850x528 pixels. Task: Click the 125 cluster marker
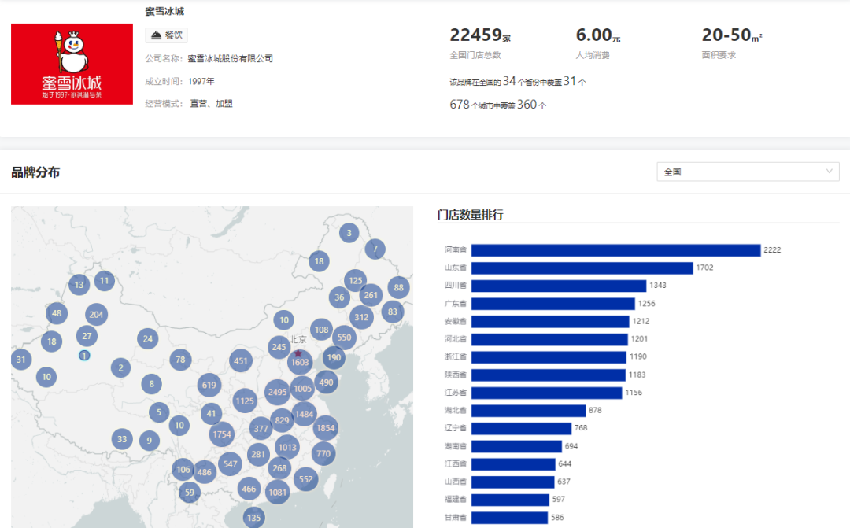(356, 280)
